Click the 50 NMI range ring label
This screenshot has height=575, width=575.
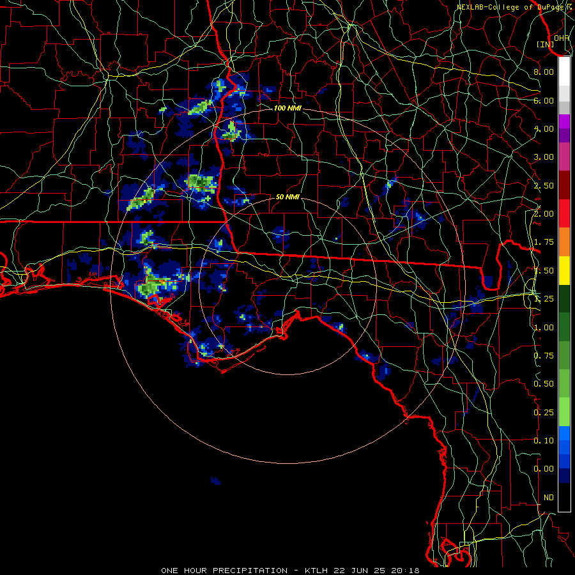[x=287, y=197]
